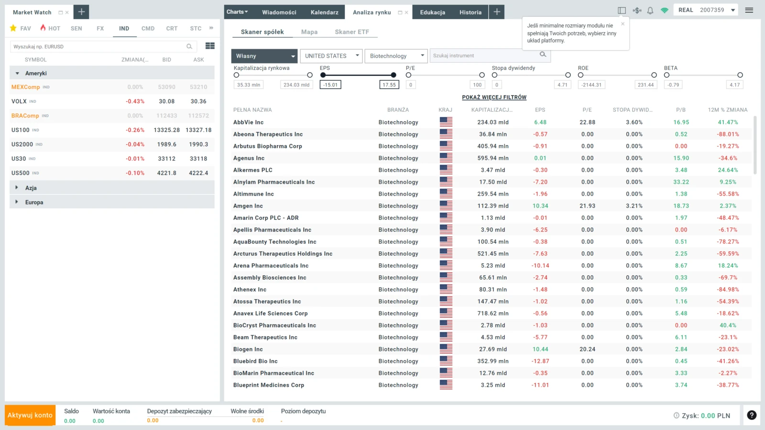Screen dimensions: 765x430
Task: Open the UNITED STATES country dropdown
Action: [331, 56]
